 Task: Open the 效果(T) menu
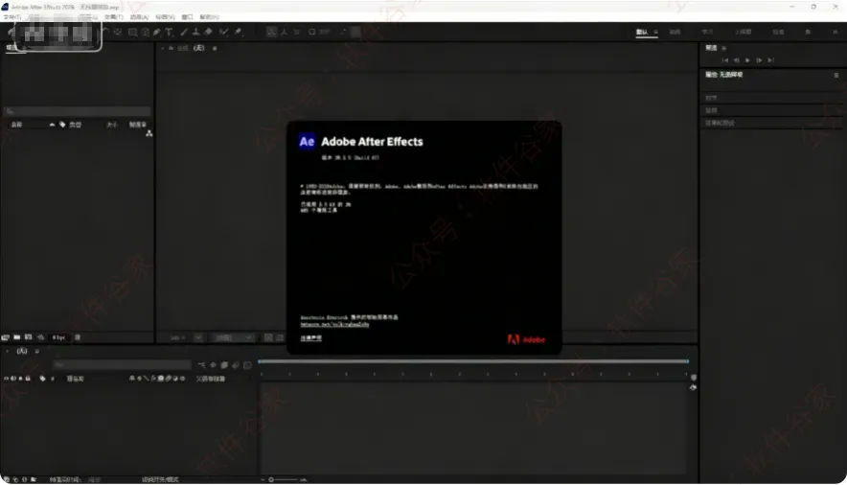[x=113, y=17]
